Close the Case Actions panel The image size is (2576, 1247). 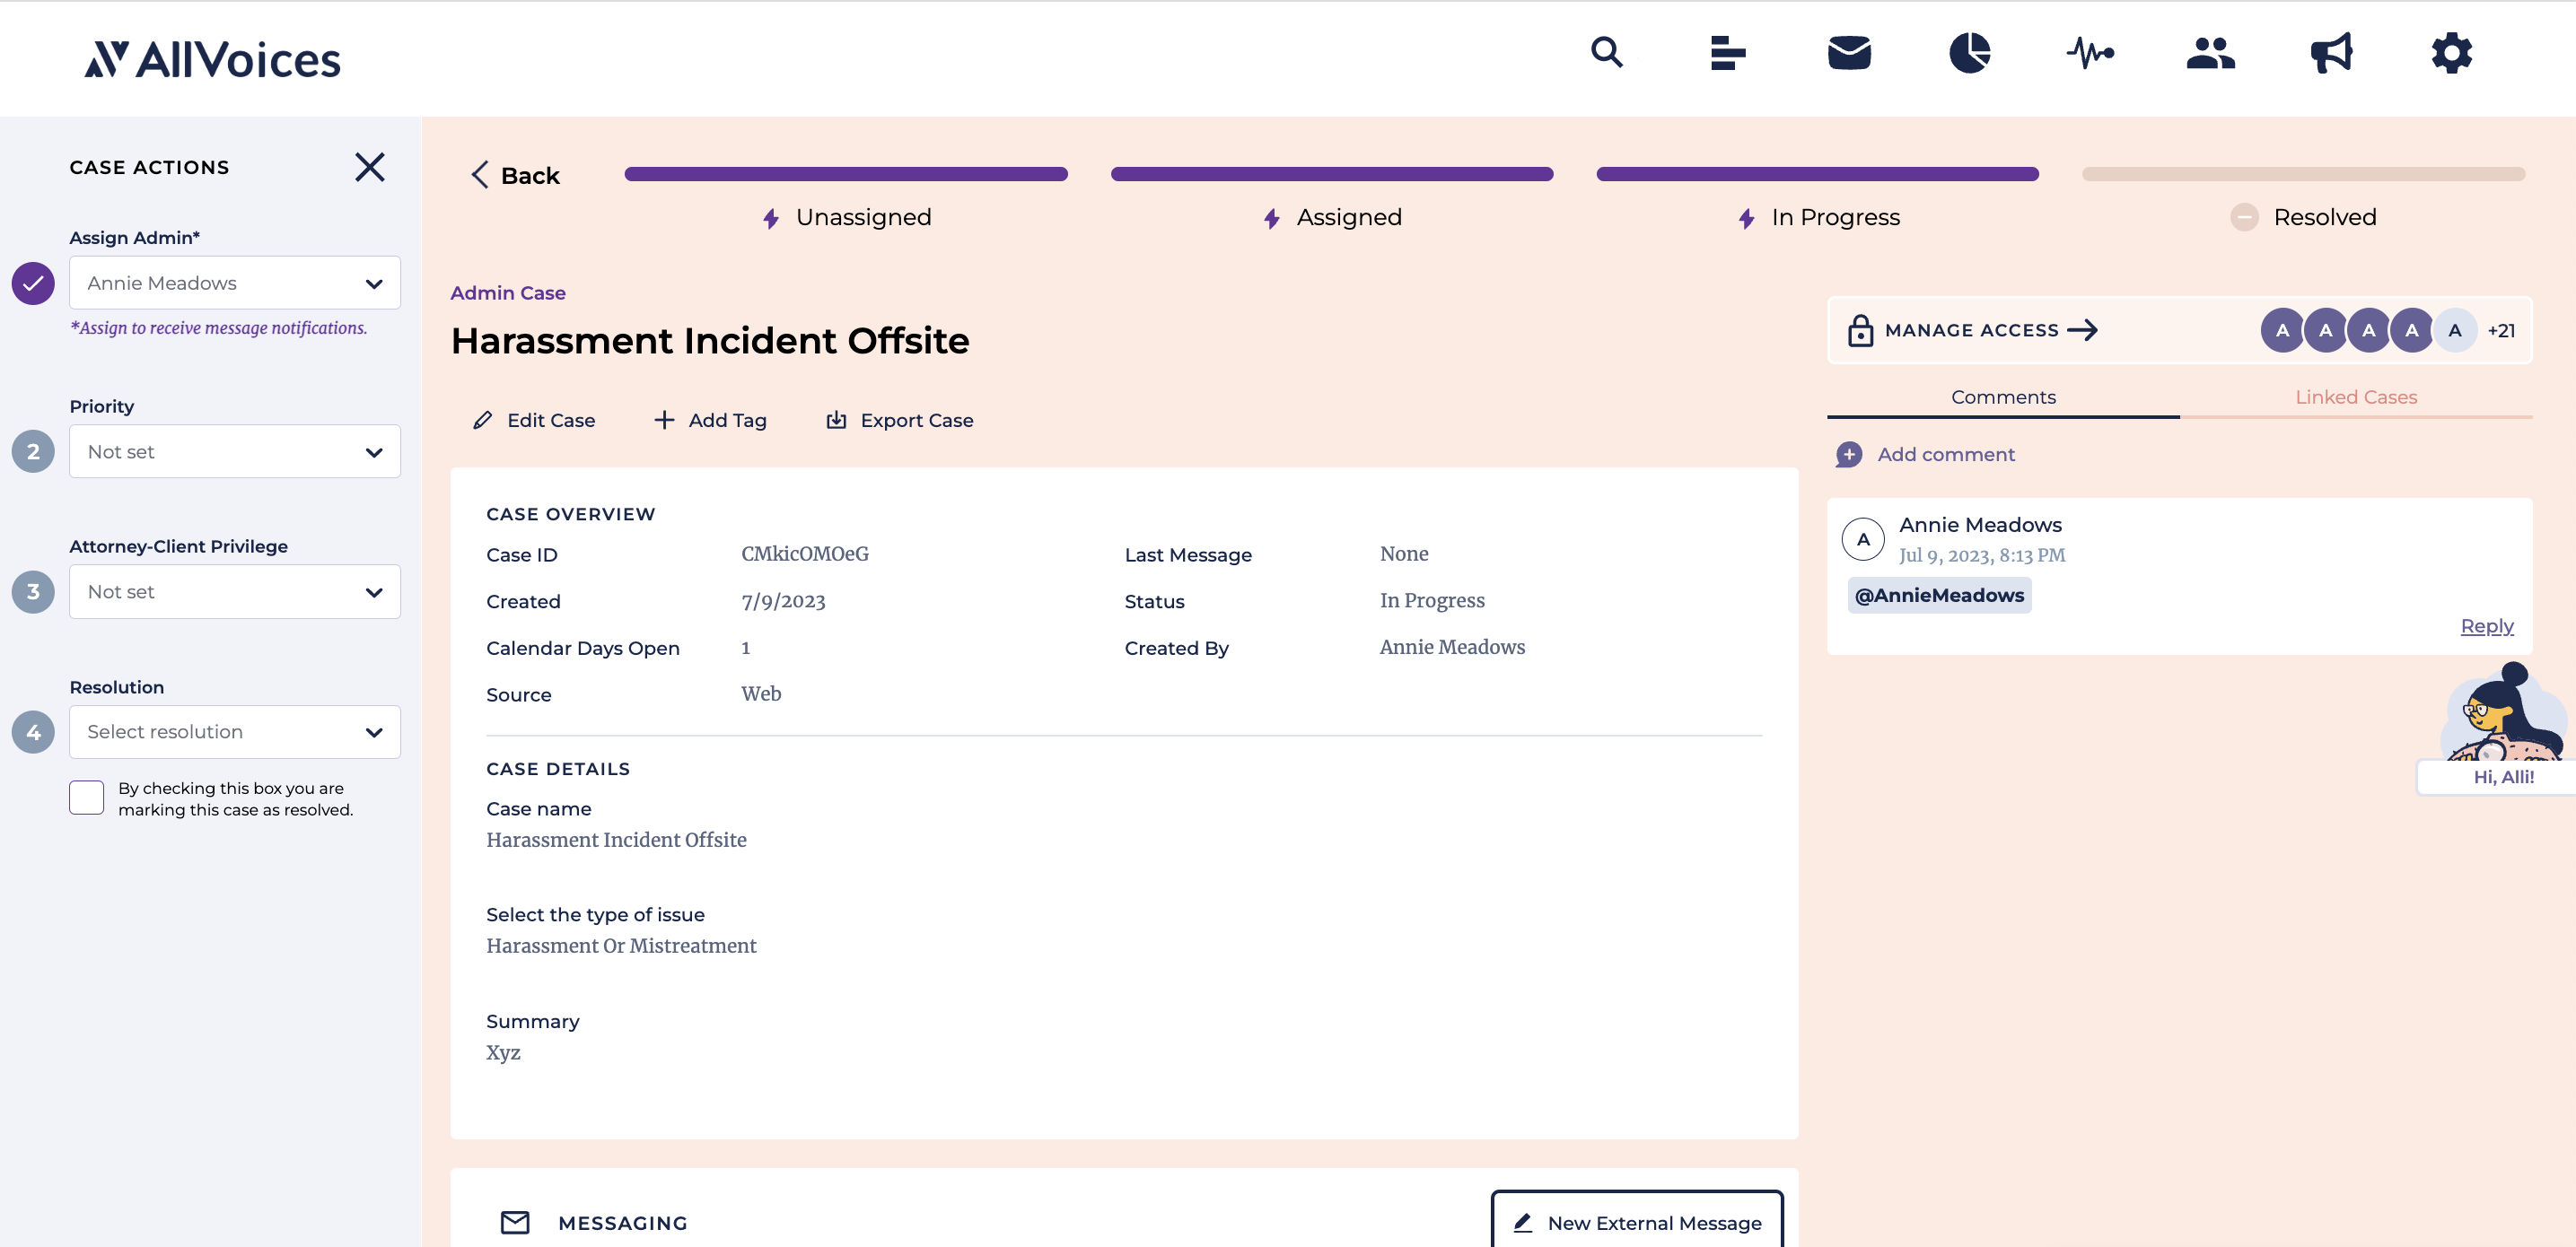click(x=370, y=167)
